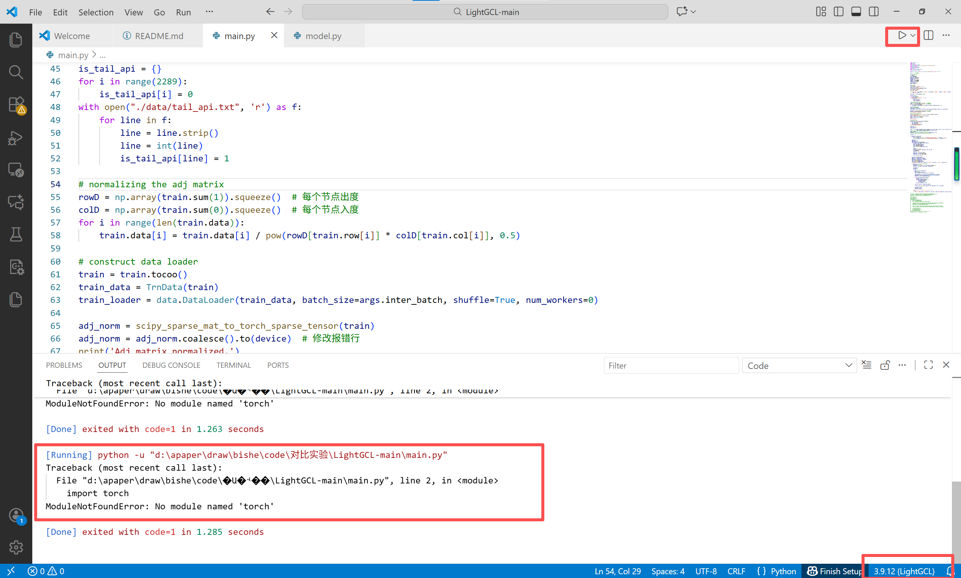The width and height of the screenshot is (961, 578).
Task: Click the 3.9.12 (LightGCL) interpreter selector
Action: coord(903,571)
